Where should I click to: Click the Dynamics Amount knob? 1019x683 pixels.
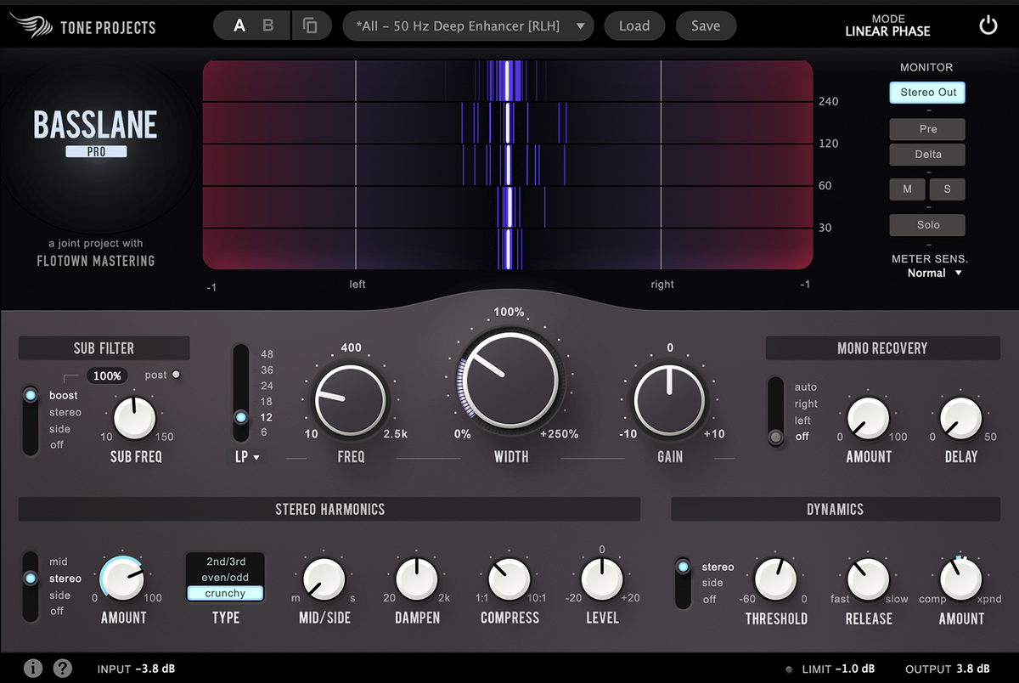(x=961, y=579)
